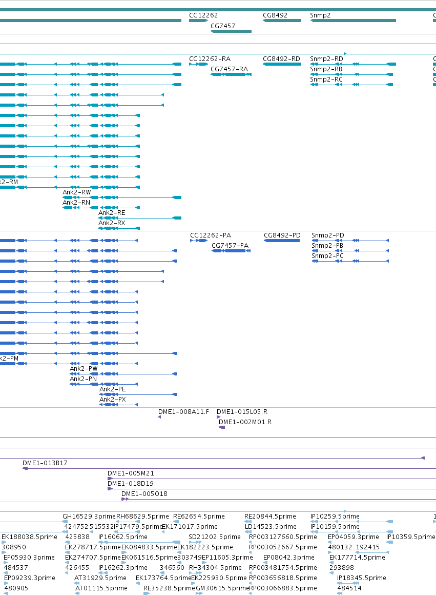
Task: Choose the DME1-018D19 clone label
Action: (131, 484)
